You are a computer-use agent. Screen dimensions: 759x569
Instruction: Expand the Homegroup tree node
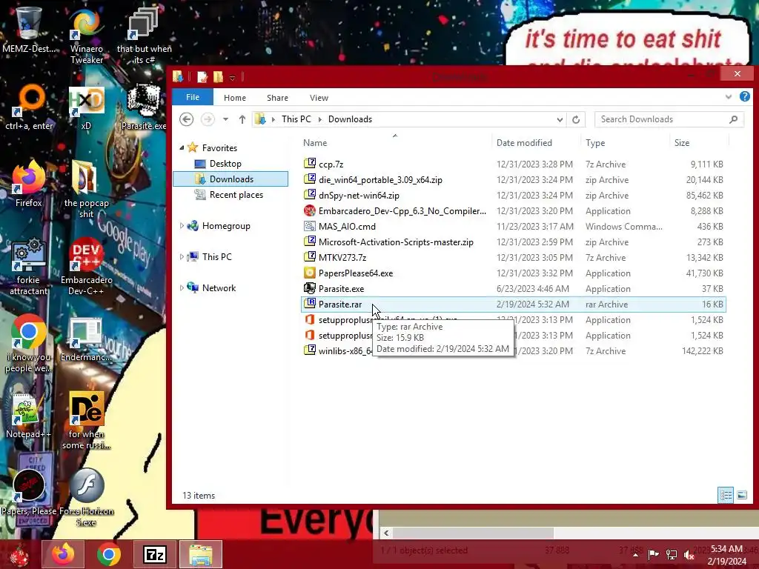182,225
